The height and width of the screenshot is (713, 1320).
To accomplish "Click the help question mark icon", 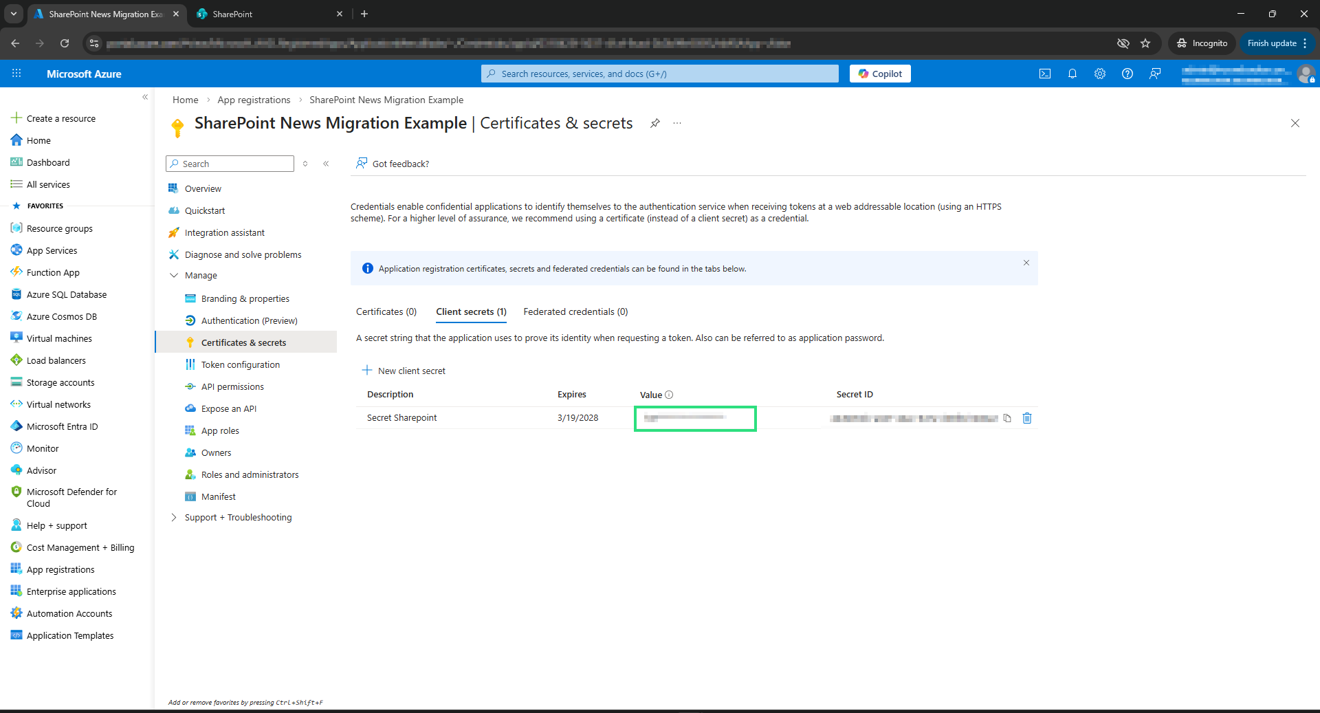I will coord(1127,74).
